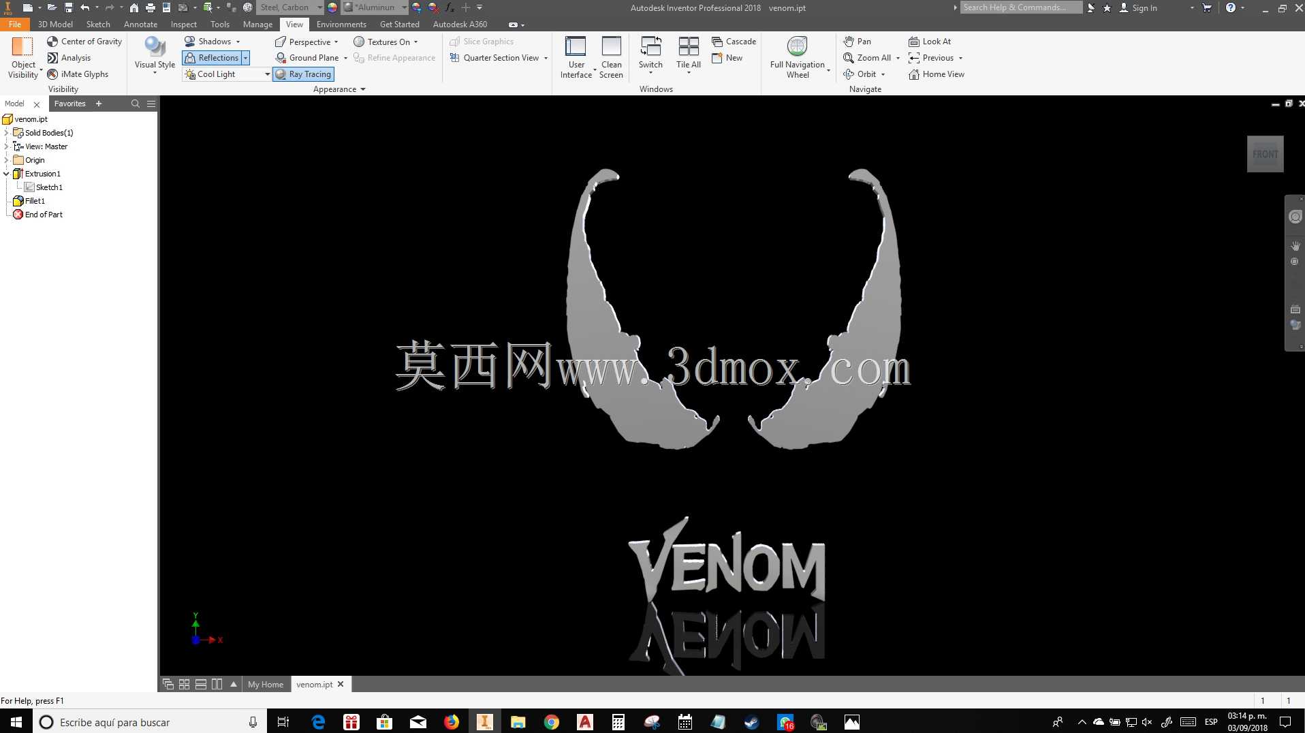
Task: Open the Ground Plane dropdown arrow
Action: point(345,59)
